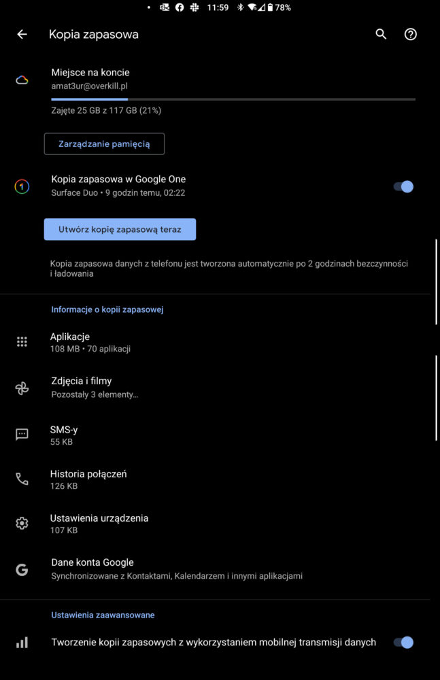Tap the Aplikacje grid icon
This screenshot has height=680, width=440.
[22, 342]
